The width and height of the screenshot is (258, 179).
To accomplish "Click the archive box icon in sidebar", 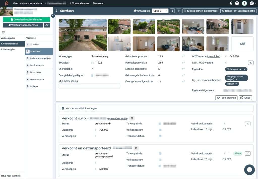I will pyautogui.click(x=3, y=32).
